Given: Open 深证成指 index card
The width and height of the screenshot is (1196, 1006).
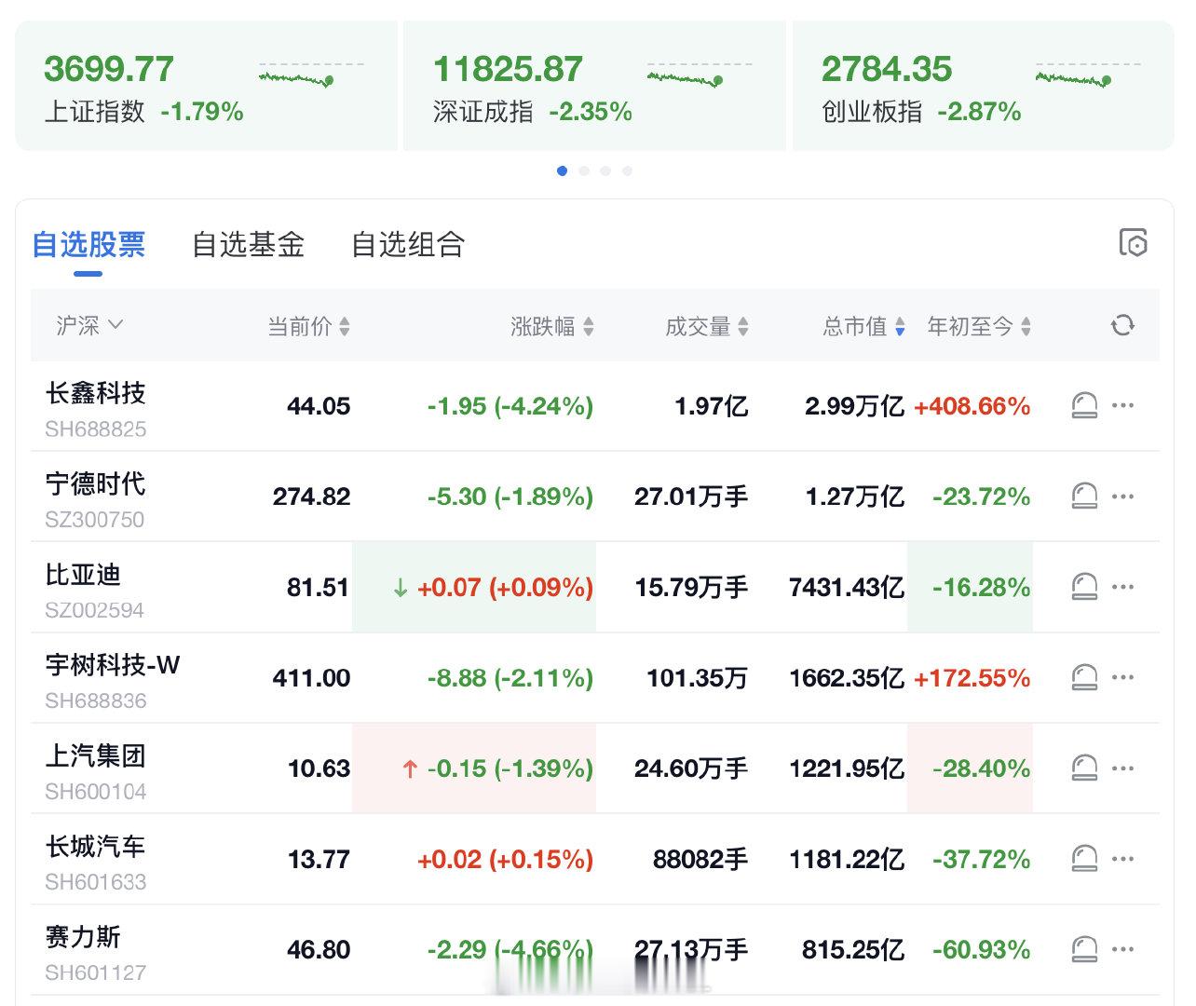Looking at the screenshot, I should [x=594, y=86].
